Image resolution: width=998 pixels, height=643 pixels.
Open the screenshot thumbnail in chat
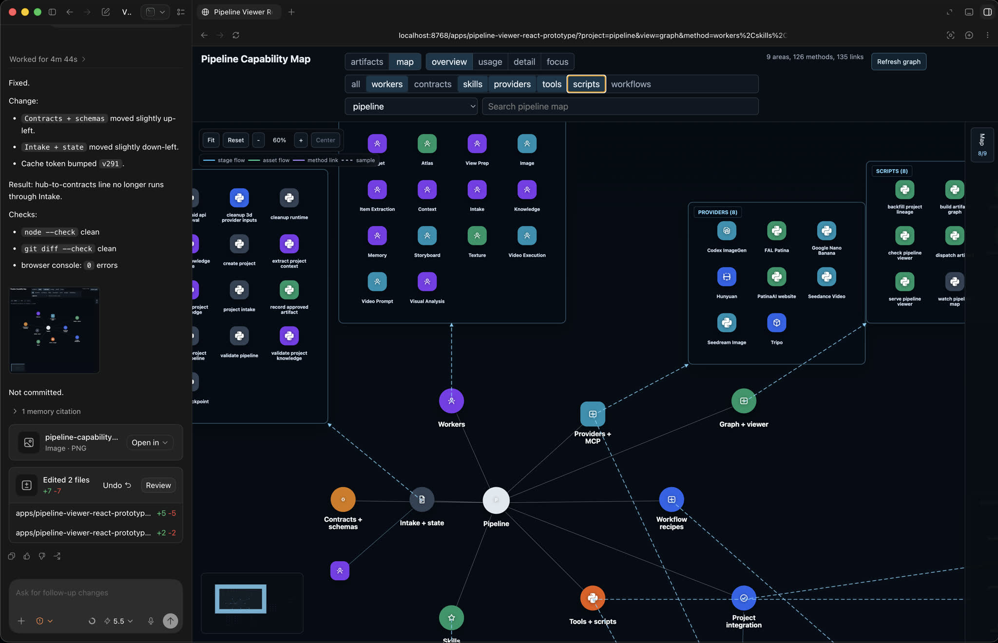point(54,330)
